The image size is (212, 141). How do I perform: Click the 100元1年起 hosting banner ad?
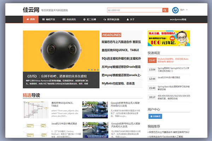pos(169,38)
